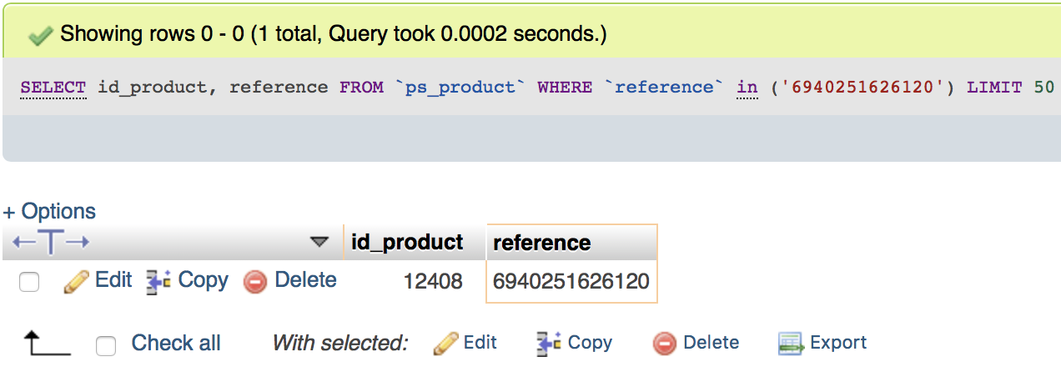This screenshot has width=1061, height=382.
Task: Click the 'in' keyword link in query
Action: (x=747, y=88)
